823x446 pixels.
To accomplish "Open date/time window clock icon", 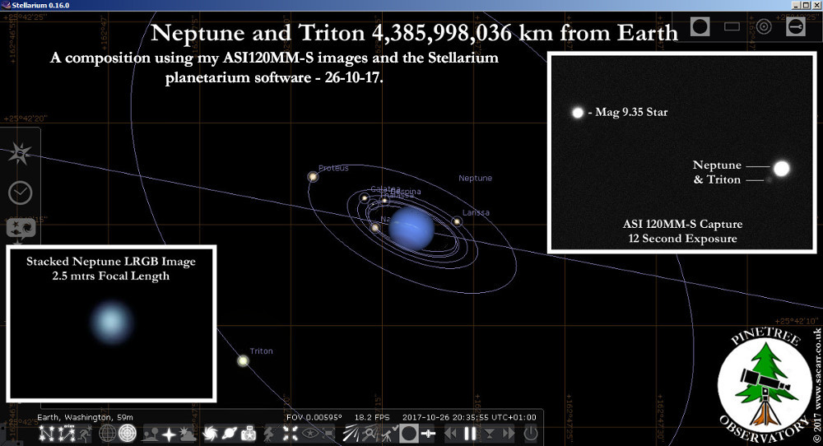I will pos(20,193).
